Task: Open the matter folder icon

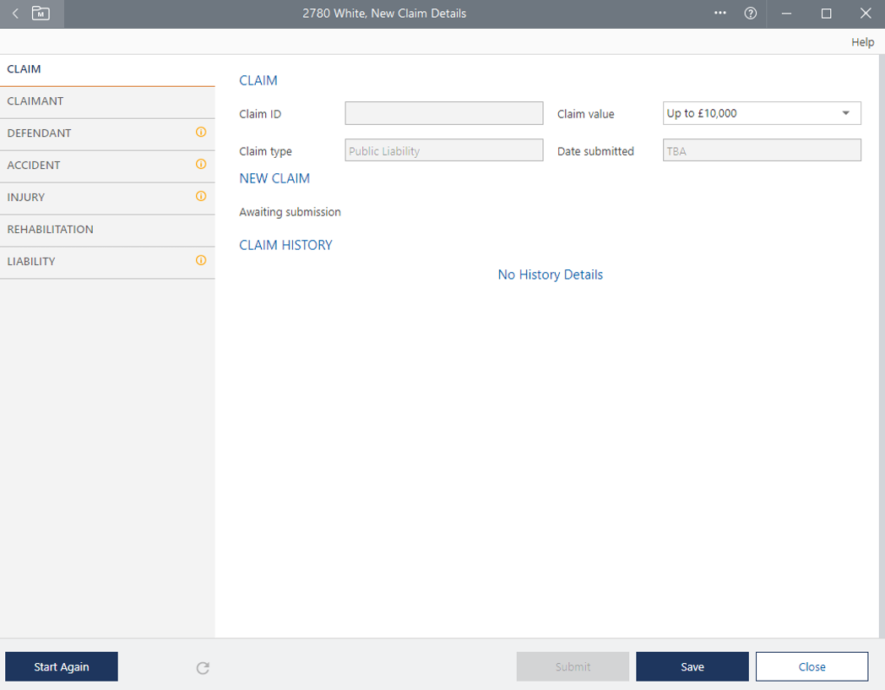Action: (41, 14)
